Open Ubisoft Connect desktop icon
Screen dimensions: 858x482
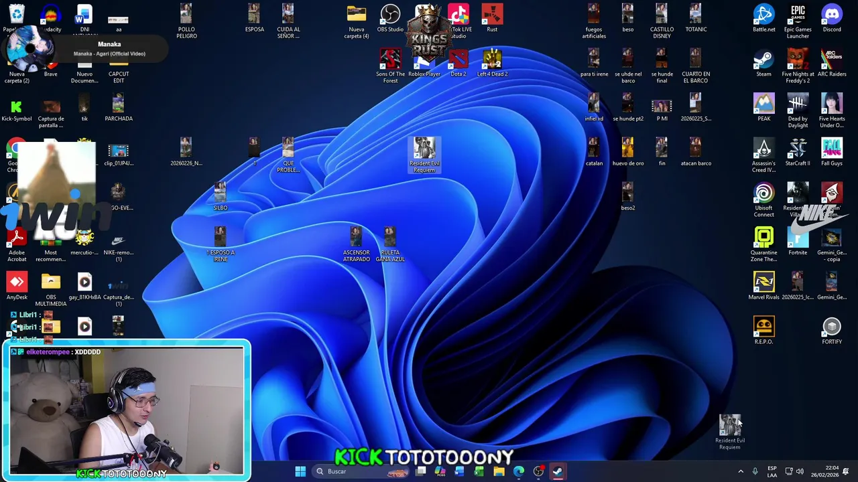click(x=763, y=200)
